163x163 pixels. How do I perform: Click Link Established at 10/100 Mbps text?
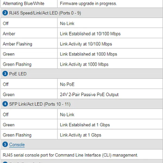90,34
